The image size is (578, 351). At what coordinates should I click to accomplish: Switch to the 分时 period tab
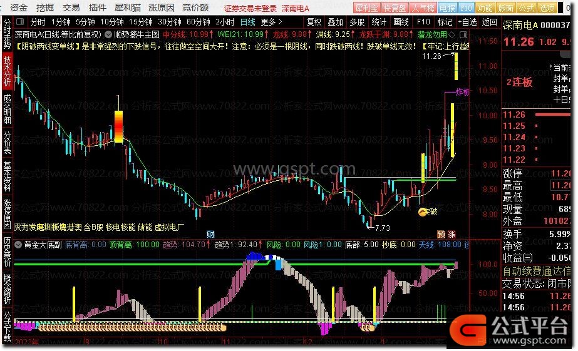click(38, 22)
